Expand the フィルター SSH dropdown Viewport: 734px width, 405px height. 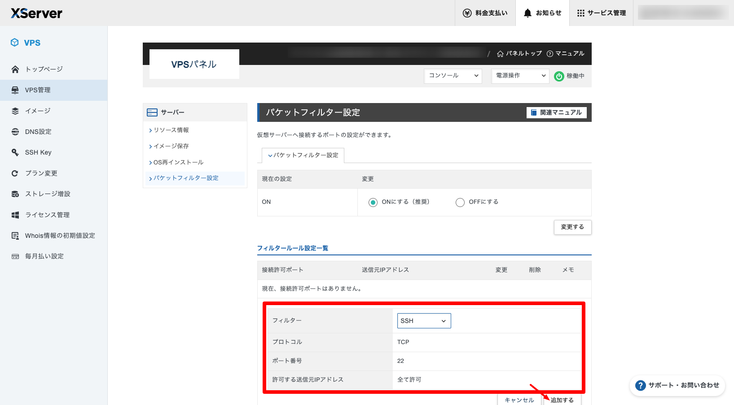coord(424,321)
